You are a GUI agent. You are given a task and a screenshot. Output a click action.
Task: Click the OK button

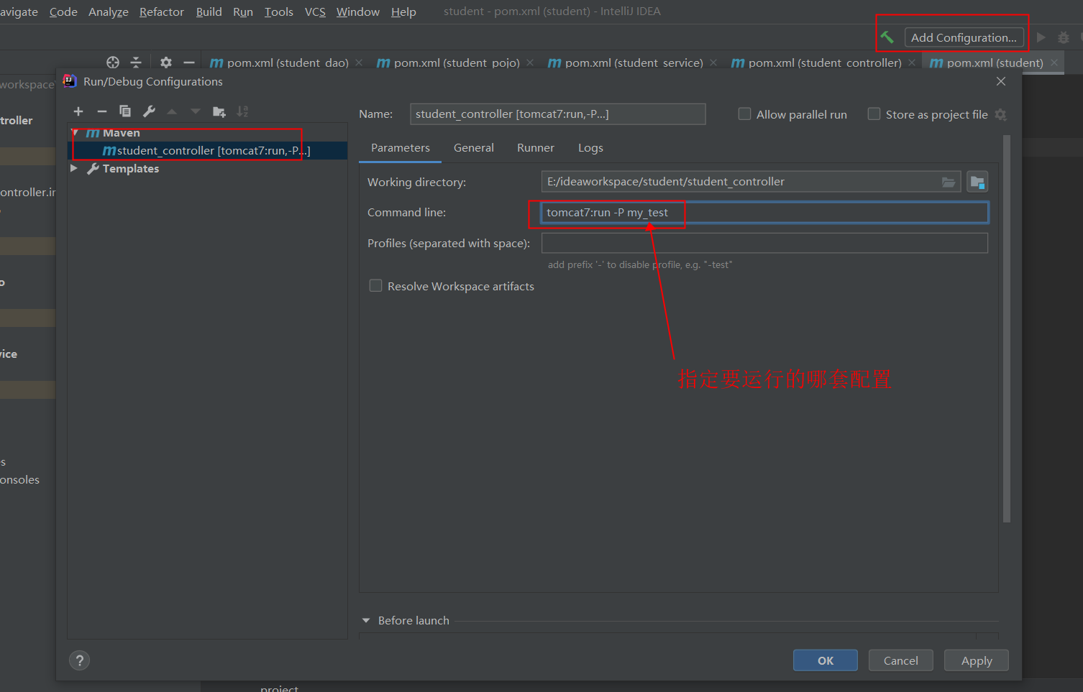click(x=826, y=660)
